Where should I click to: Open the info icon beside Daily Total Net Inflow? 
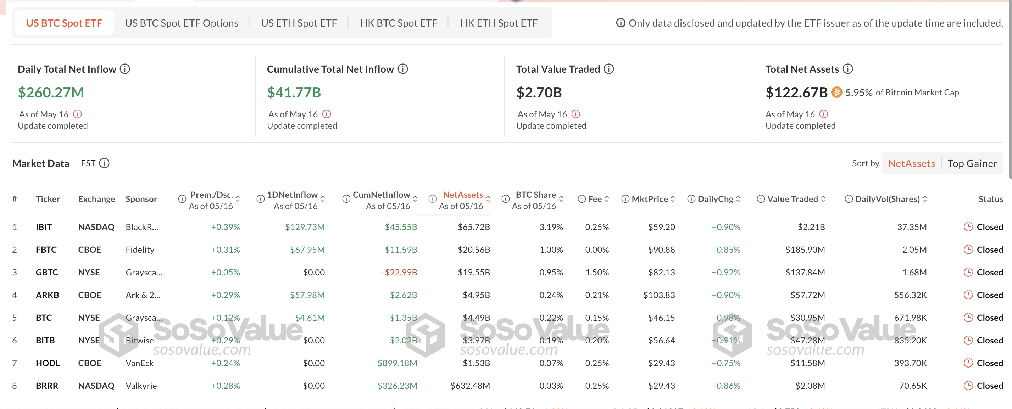tap(124, 69)
